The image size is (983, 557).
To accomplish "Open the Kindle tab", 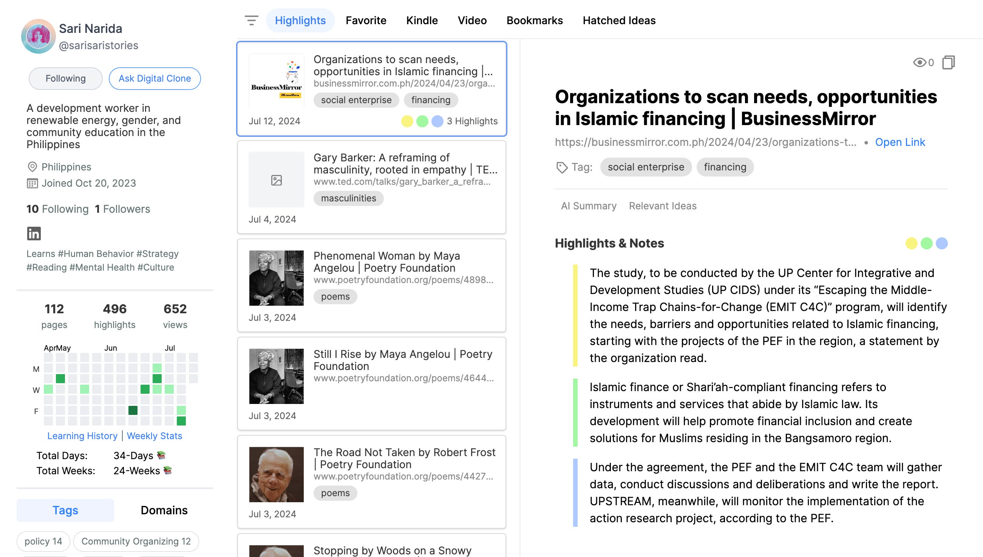I will pyautogui.click(x=422, y=20).
